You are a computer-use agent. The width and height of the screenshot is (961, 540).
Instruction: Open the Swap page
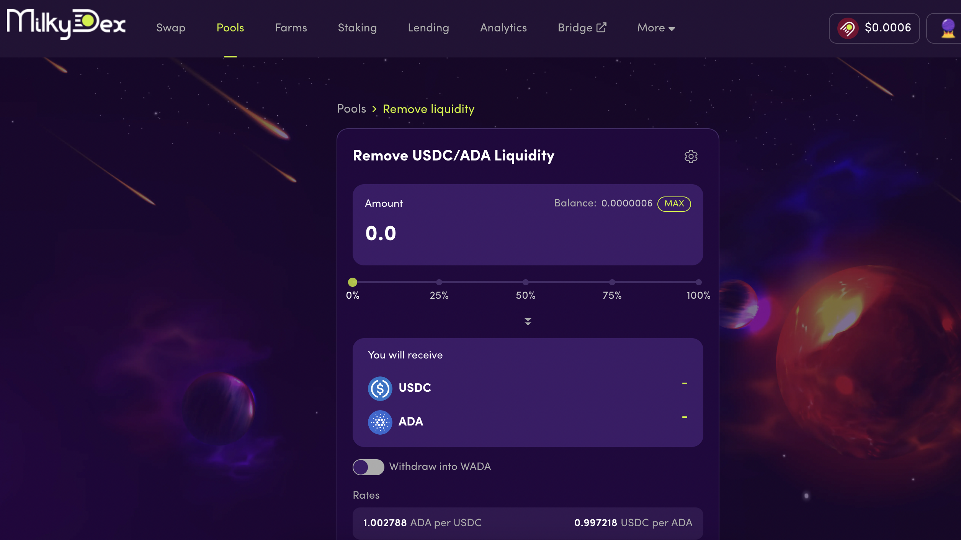171,28
